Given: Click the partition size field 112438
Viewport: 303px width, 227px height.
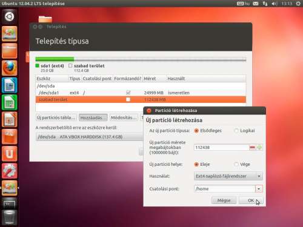Looking at the screenshot, I should click(x=221, y=148).
